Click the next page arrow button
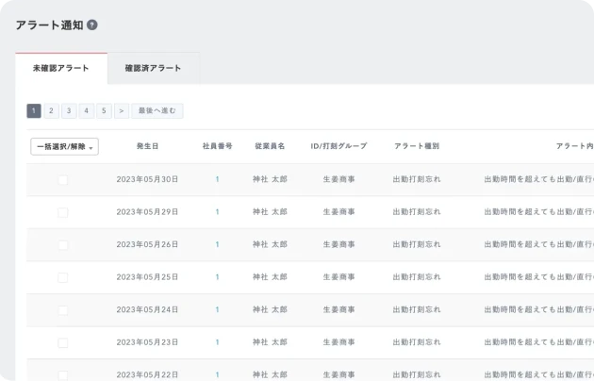Image resolution: width=594 pixels, height=381 pixels. [x=121, y=111]
